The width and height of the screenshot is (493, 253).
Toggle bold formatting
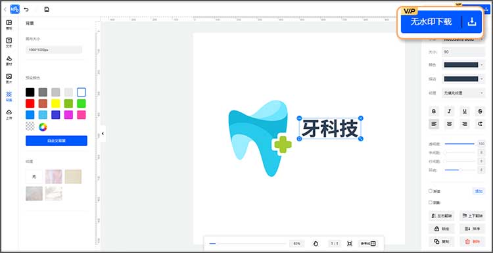(434, 111)
